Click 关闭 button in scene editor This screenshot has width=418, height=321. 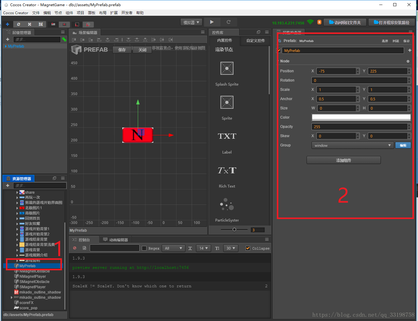pos(142,50)
